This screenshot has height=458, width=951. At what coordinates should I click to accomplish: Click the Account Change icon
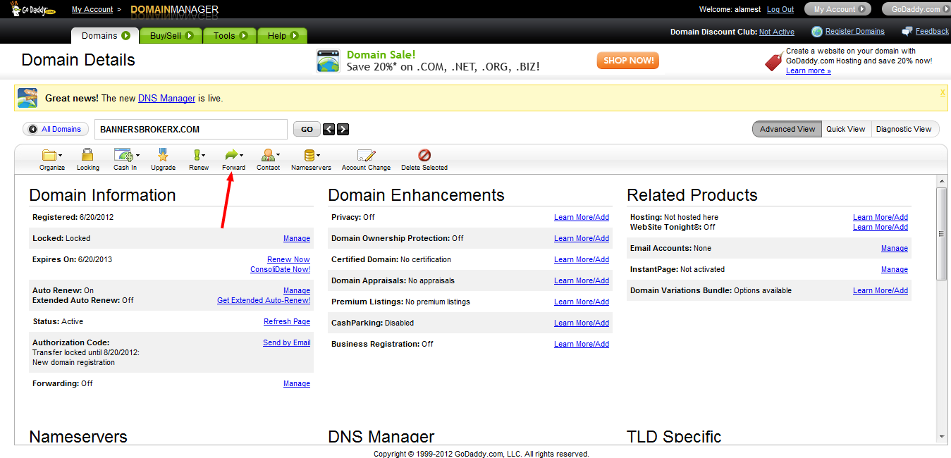point(366,155)
